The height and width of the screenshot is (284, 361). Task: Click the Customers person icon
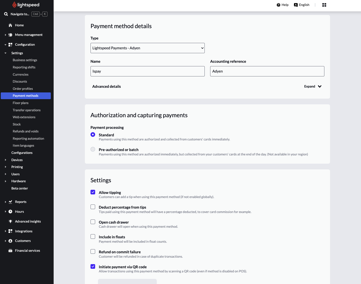tap(10, 241)
